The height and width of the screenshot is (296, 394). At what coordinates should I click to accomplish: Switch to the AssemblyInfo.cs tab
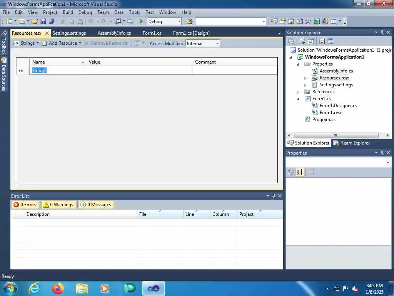click(x=114, y=33)
